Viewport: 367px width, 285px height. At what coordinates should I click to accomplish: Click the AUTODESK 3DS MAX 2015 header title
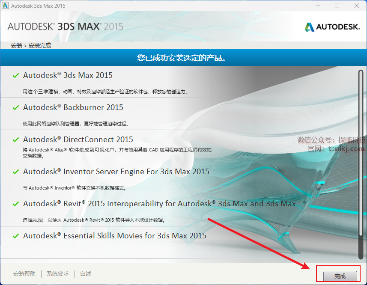click(x=65, y=27)
